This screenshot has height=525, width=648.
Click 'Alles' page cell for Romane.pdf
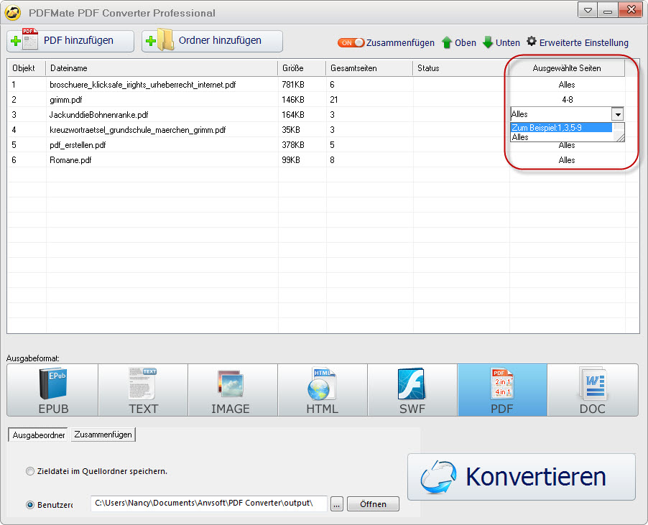pos(567,160)
